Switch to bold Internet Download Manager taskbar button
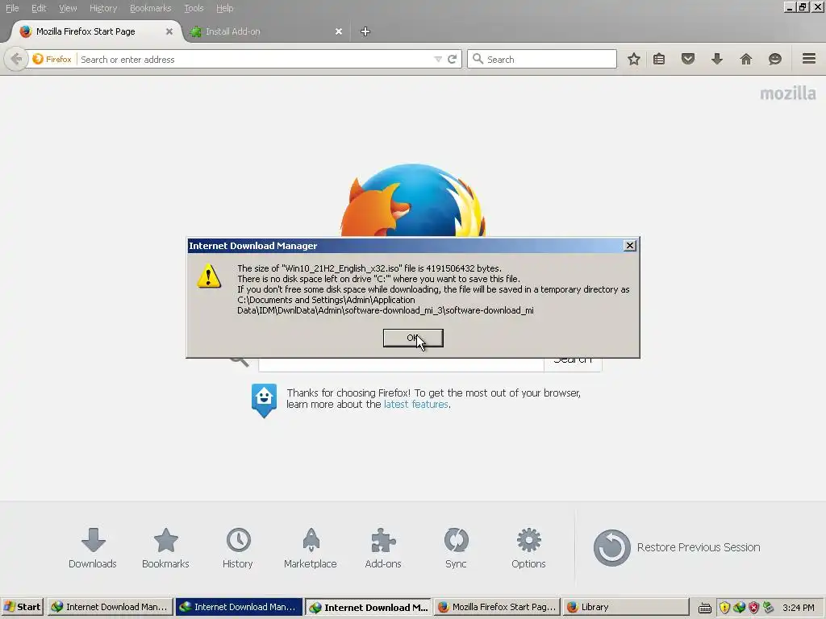 click(368, 607)
